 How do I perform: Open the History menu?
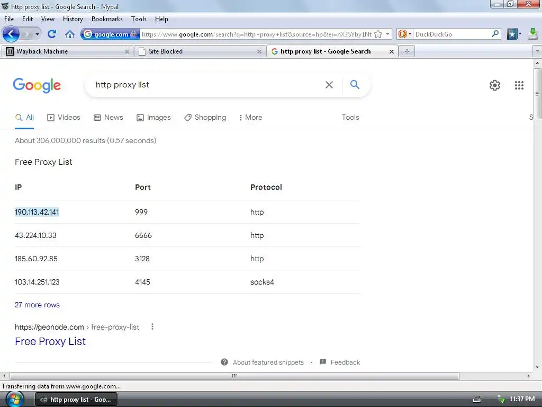(73, 19)
